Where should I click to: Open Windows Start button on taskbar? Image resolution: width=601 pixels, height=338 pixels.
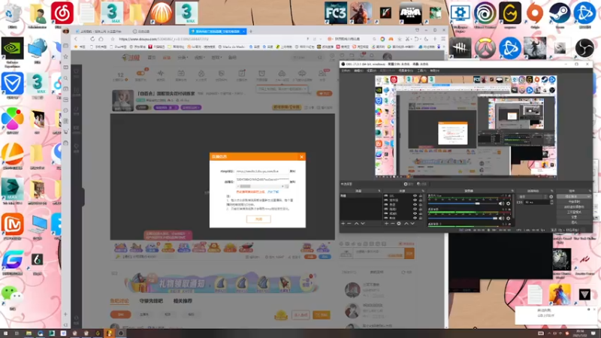pyautogui.click(x=5, y=333)
